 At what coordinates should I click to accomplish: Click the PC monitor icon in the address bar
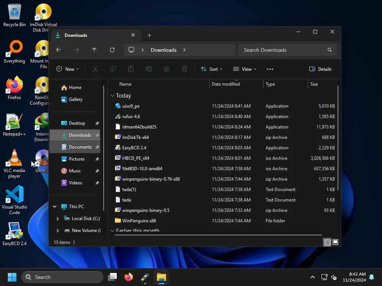(131, 50)
